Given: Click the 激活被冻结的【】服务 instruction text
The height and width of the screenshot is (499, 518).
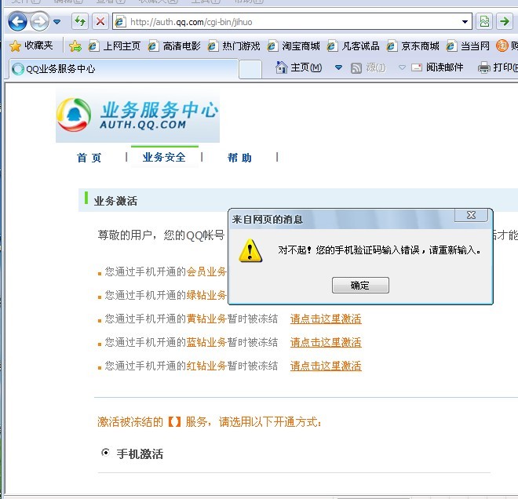Looking at the screenshot, I should 209,422.
